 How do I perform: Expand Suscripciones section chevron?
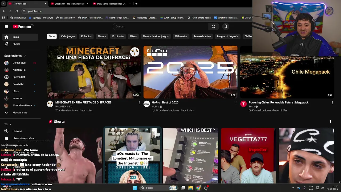tap(25, 56)
